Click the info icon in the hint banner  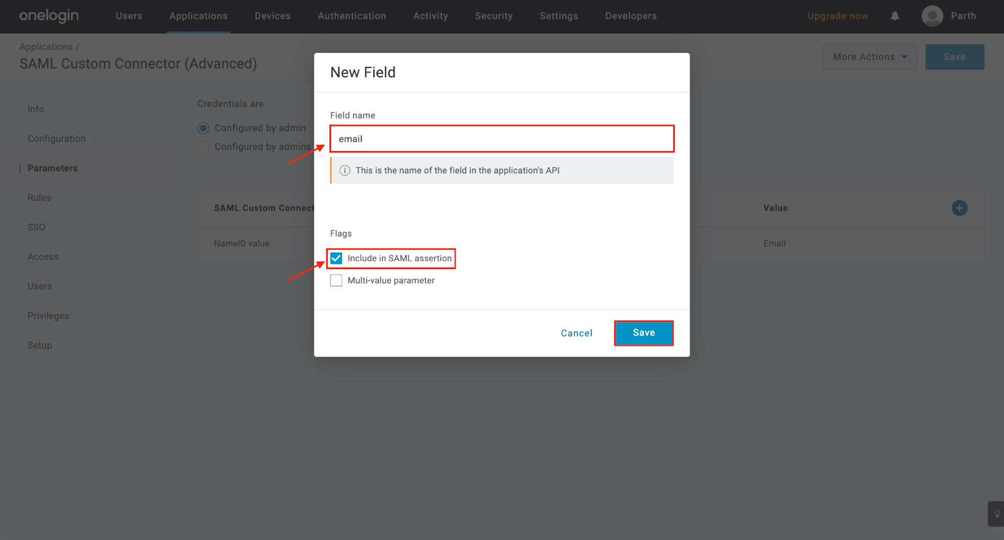344,171
